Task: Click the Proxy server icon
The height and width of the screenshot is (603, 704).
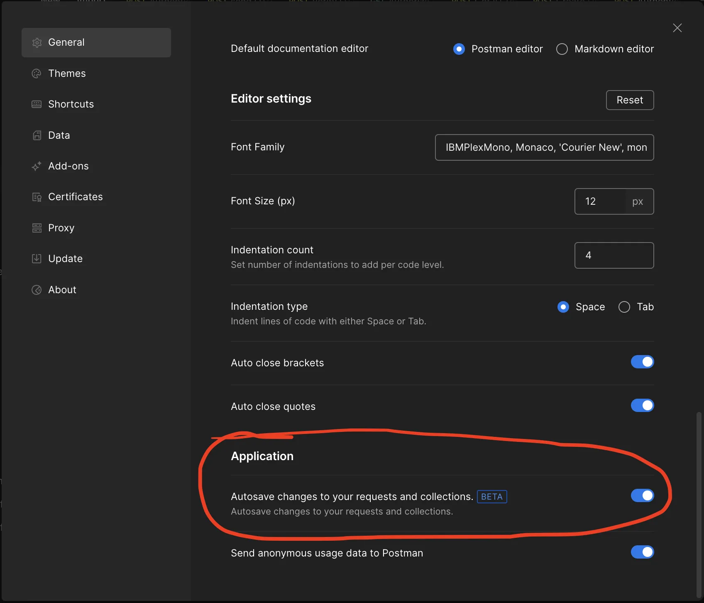Action: 37,228
